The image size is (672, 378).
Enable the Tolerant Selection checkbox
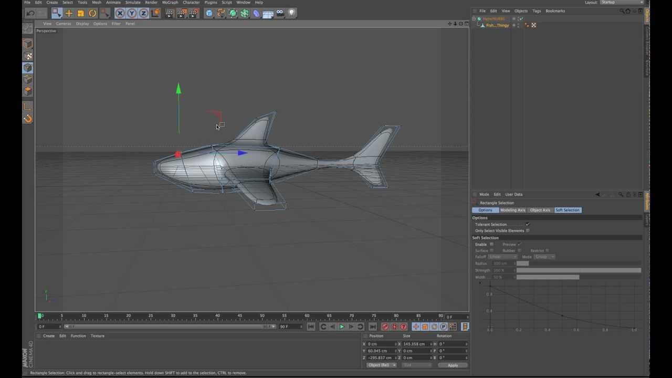click(x=528, y=224)
